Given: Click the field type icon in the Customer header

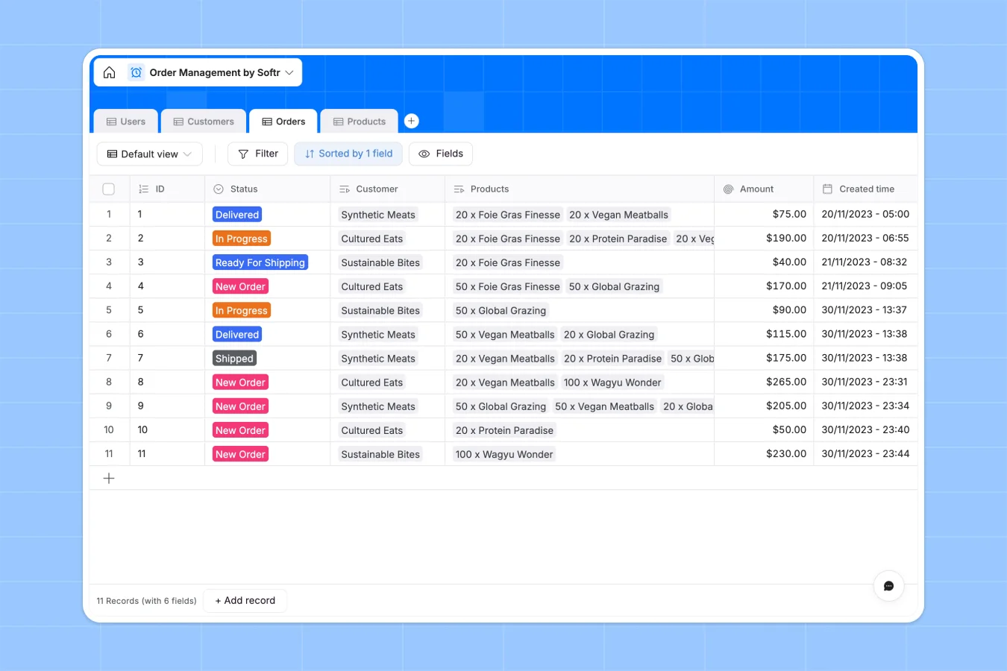Looking at the screenshot, I should (344, 189).
